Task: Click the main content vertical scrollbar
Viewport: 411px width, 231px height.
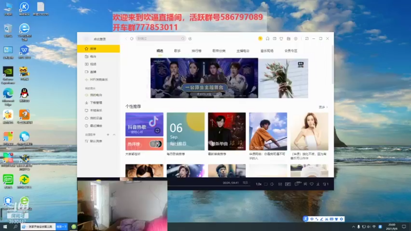Action: [x=332, y=65]
